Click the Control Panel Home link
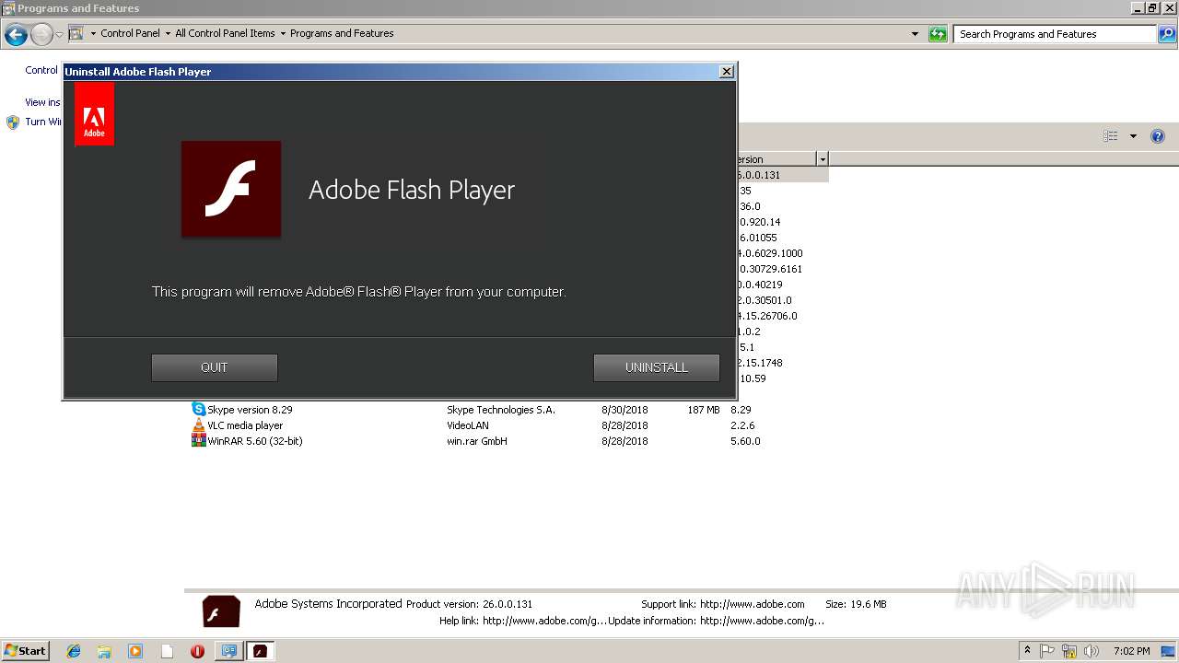 point(41,70)
